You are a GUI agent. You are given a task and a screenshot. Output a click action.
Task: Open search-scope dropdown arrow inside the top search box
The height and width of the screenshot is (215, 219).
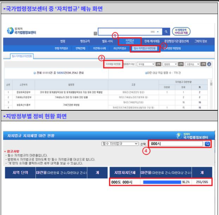pyautogui.click(x=158, y=32)
